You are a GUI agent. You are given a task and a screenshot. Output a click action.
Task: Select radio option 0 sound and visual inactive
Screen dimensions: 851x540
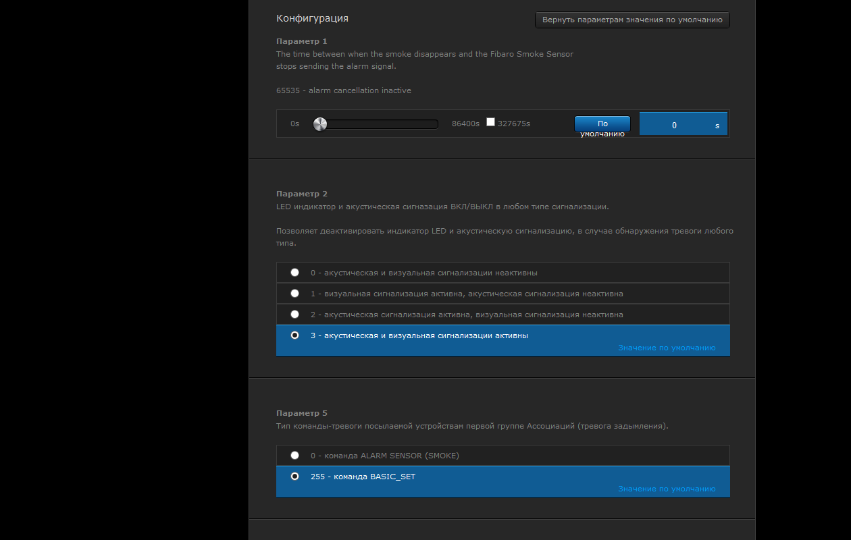pyautogui.click(x=294, y=273)
